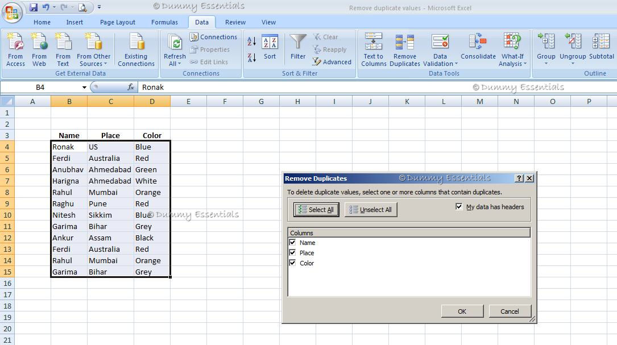This screenshot has width=617, height=345.
Task: Undo the last action
Action: [46, 7]
